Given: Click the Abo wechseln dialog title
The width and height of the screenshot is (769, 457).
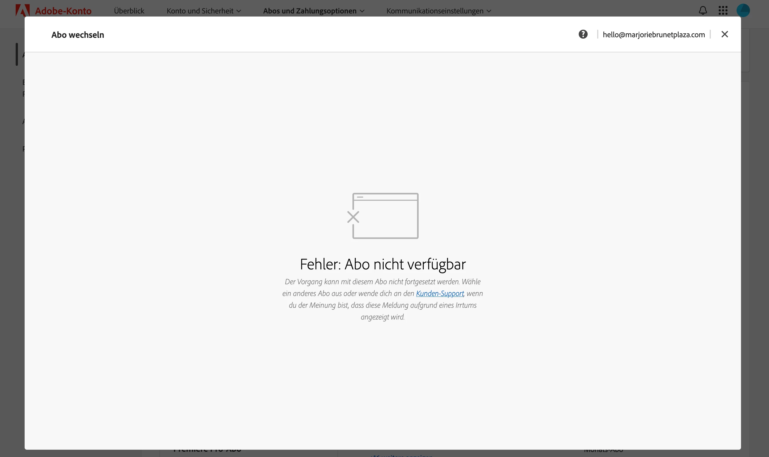Looking at the screenshot, I should (x=78, y=35).
